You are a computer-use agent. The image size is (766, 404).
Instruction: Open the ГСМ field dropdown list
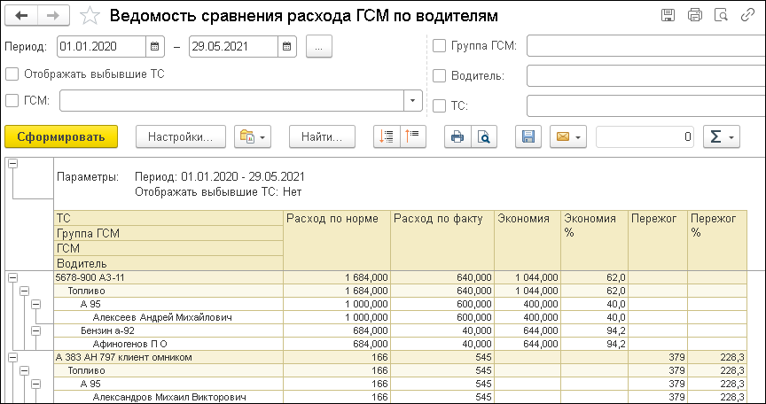[x=413, y=101]
